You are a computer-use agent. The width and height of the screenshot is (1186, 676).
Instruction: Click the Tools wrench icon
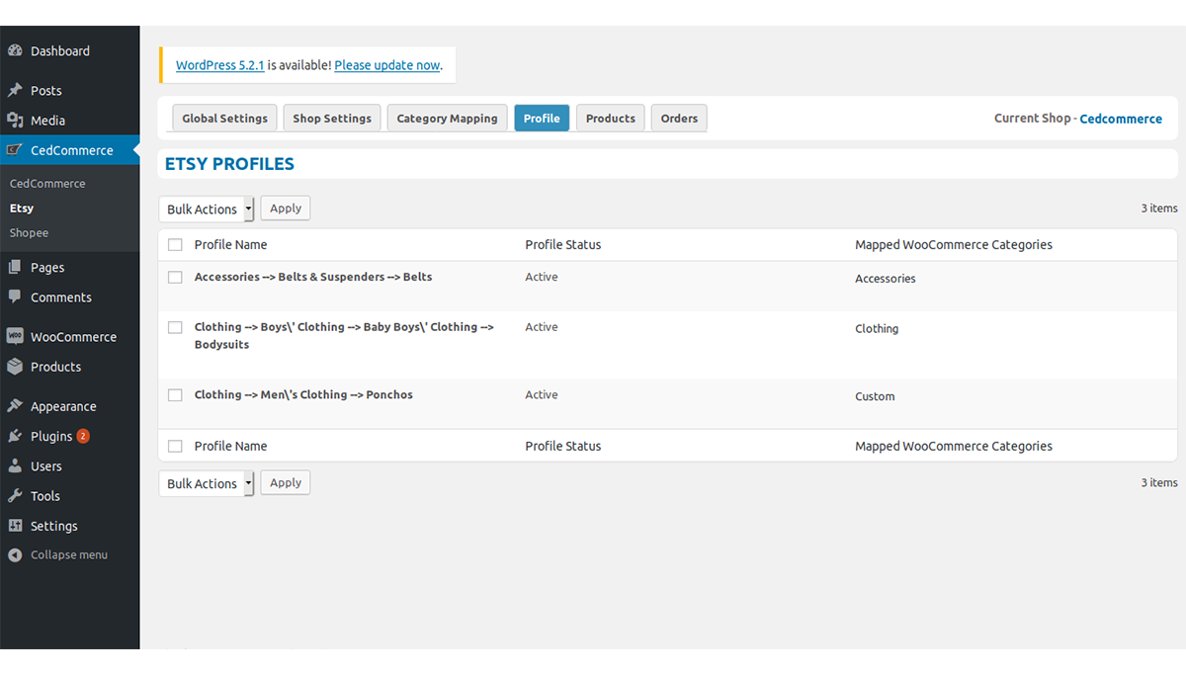click(x=16, y=495)
